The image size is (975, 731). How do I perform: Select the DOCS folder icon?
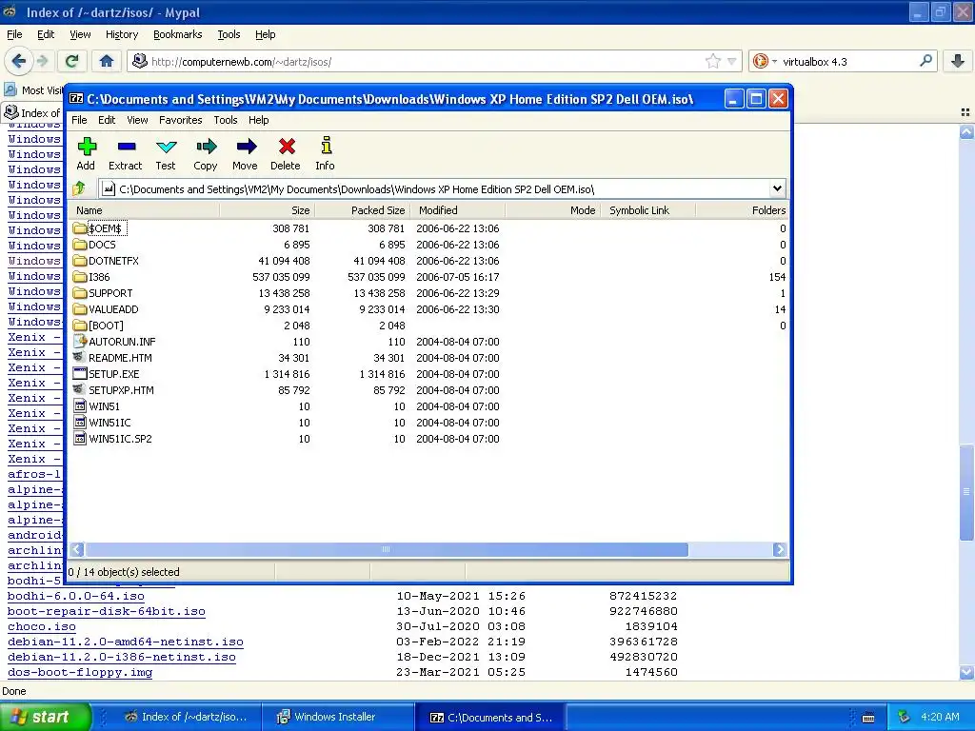79,245
